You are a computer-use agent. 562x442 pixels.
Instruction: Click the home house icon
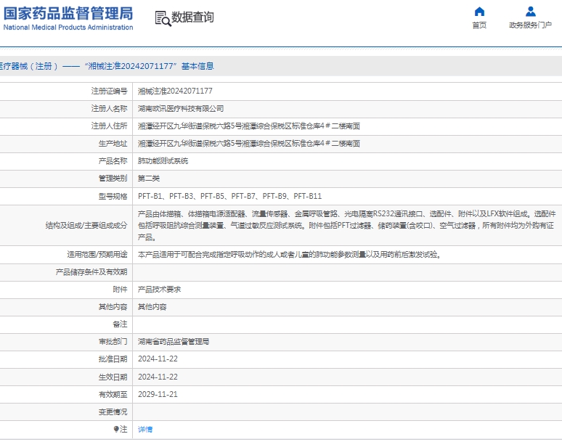[x=479, y=12]
